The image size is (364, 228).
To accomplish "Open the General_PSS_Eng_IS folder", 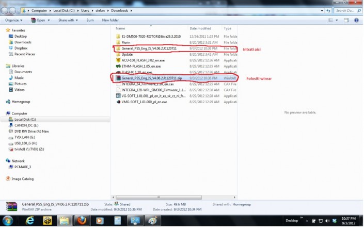I will click(149, 48).
